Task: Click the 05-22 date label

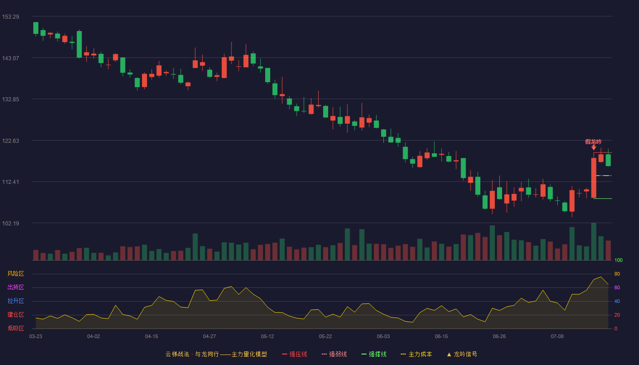Action: coord(325,336)
